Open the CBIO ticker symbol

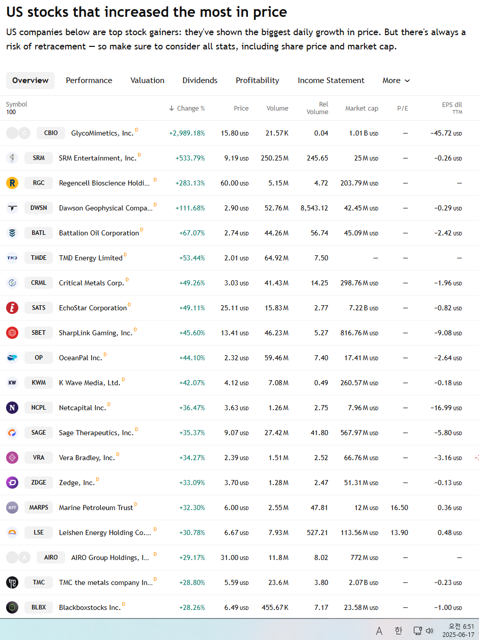51,133
